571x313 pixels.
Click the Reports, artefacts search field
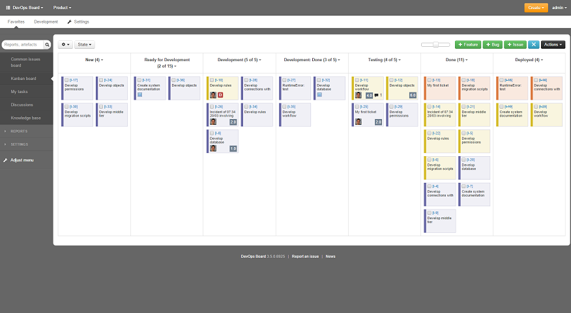point(23,45)
